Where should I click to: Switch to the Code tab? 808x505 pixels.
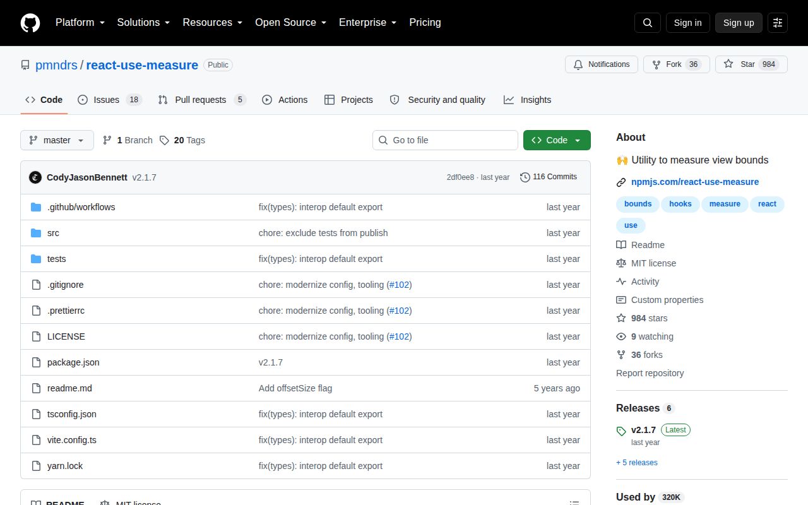(x=44, y=100)
